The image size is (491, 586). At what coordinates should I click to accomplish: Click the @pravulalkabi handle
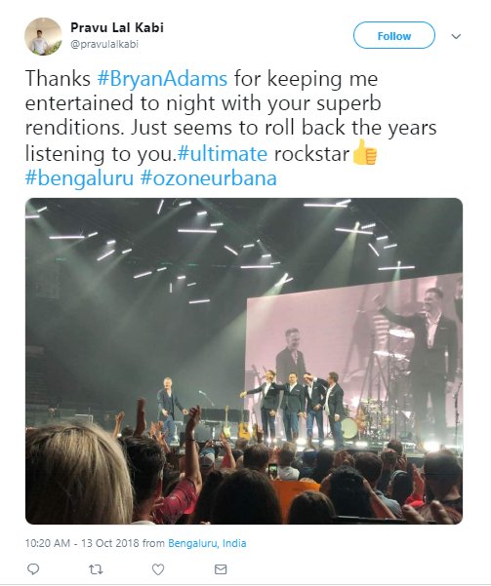click(x=104, y=44)
